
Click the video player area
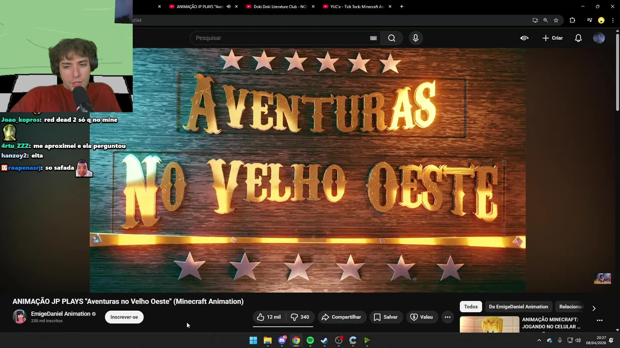pyautogui.click(x=308, y=169)
